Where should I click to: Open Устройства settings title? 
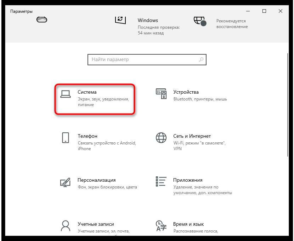[x=186, y=92]
